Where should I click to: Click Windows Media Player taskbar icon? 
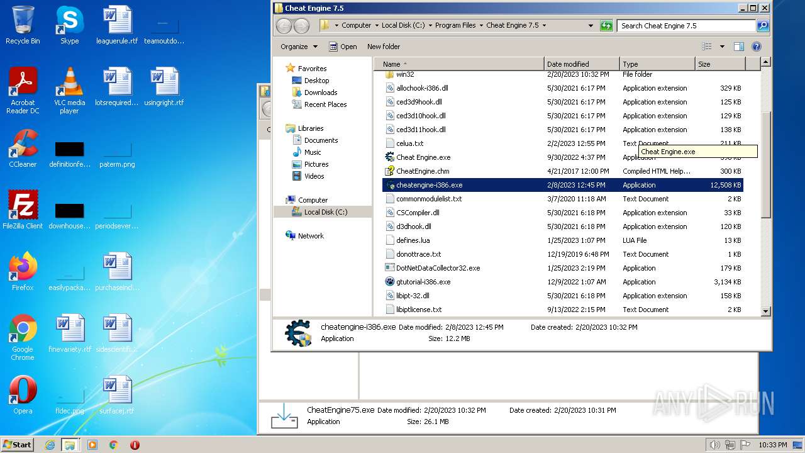tap(92, 445)
